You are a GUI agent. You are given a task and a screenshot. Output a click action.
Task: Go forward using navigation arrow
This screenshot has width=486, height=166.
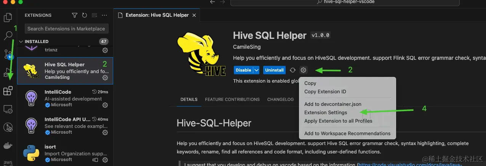[222, 2]
